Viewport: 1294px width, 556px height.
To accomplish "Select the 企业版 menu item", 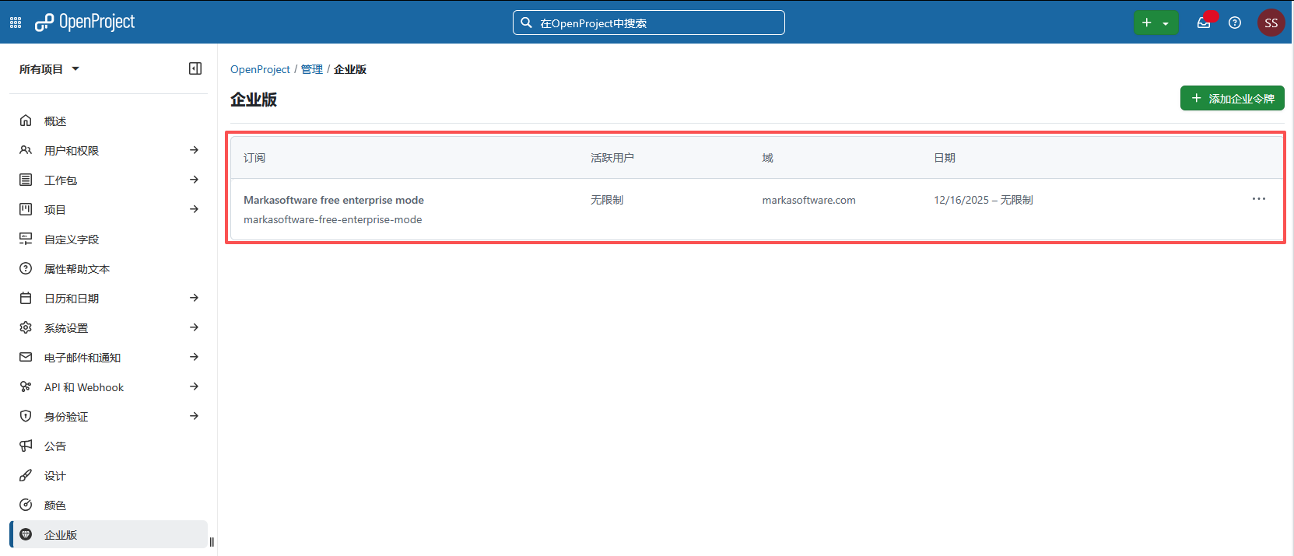I will click(x=108, y=534).
